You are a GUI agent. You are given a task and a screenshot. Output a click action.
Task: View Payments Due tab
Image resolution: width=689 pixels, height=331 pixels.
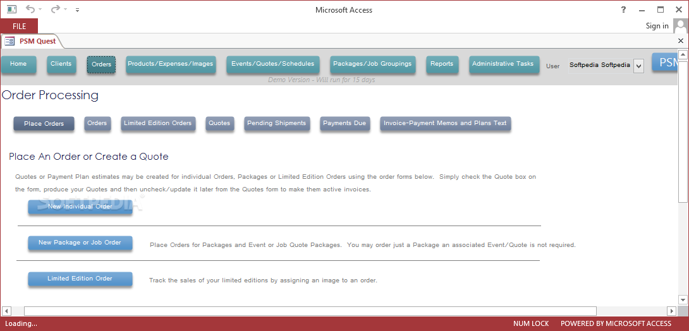point(344,123)
